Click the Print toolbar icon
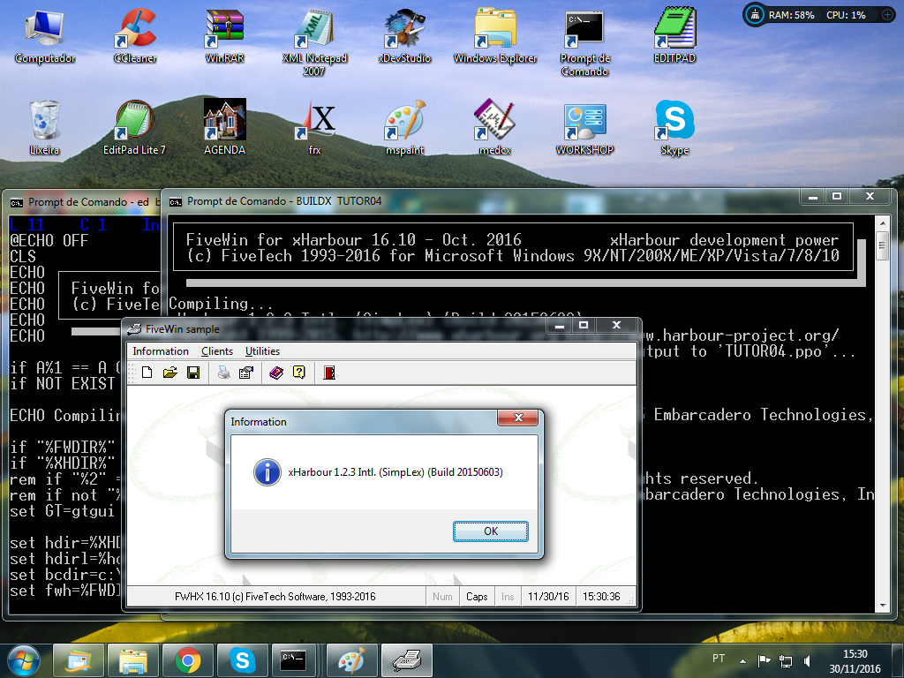This screenshot has width=904, height=678. pyautogui.click(x=224, y=373)
